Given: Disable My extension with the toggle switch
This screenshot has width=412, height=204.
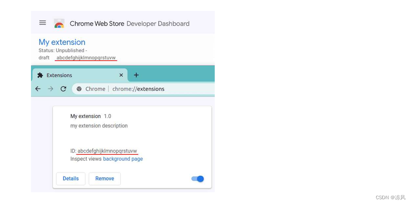Looking at the screenshot, I should [198, 179].
